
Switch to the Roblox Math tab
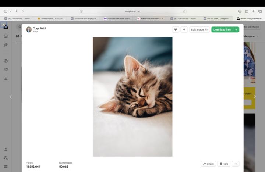[117, 18]
